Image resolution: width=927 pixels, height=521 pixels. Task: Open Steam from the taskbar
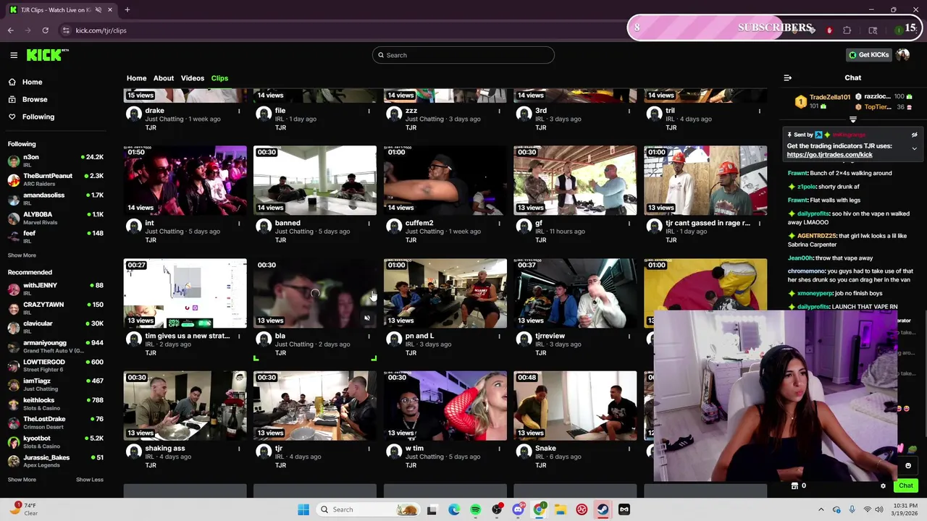pyautogui.click(x=603, y=509)
